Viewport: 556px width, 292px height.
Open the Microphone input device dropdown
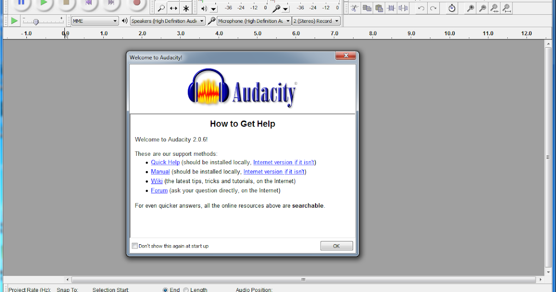click(x=254, y=21)
